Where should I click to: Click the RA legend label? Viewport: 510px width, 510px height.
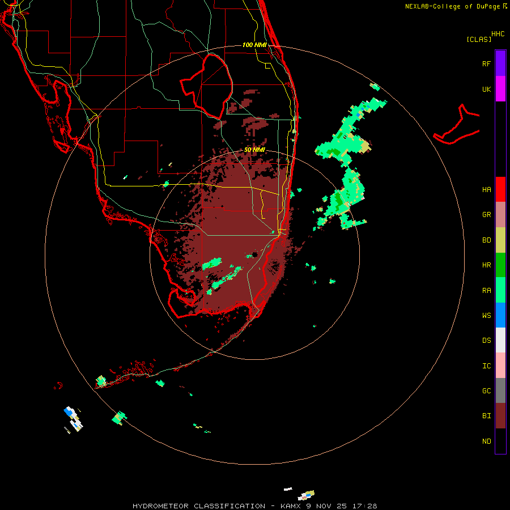[486, 291]
